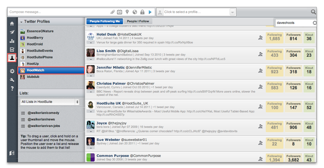This screenshot has height=168, width=324.
Task: Open the All Lists in HootSuite dropdown
Action: [x=50, y=102]
